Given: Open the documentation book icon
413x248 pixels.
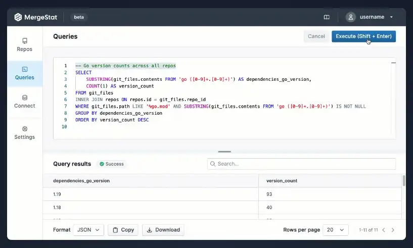Looking at the screenshot, I should pos(327,17).
